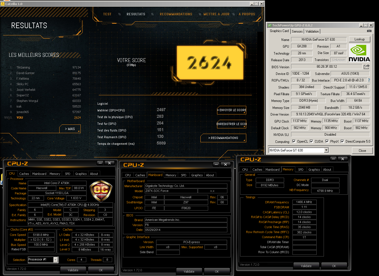
Task: Click the NVIDIA logo in GPU-Z
Action: tap(359, 53)
